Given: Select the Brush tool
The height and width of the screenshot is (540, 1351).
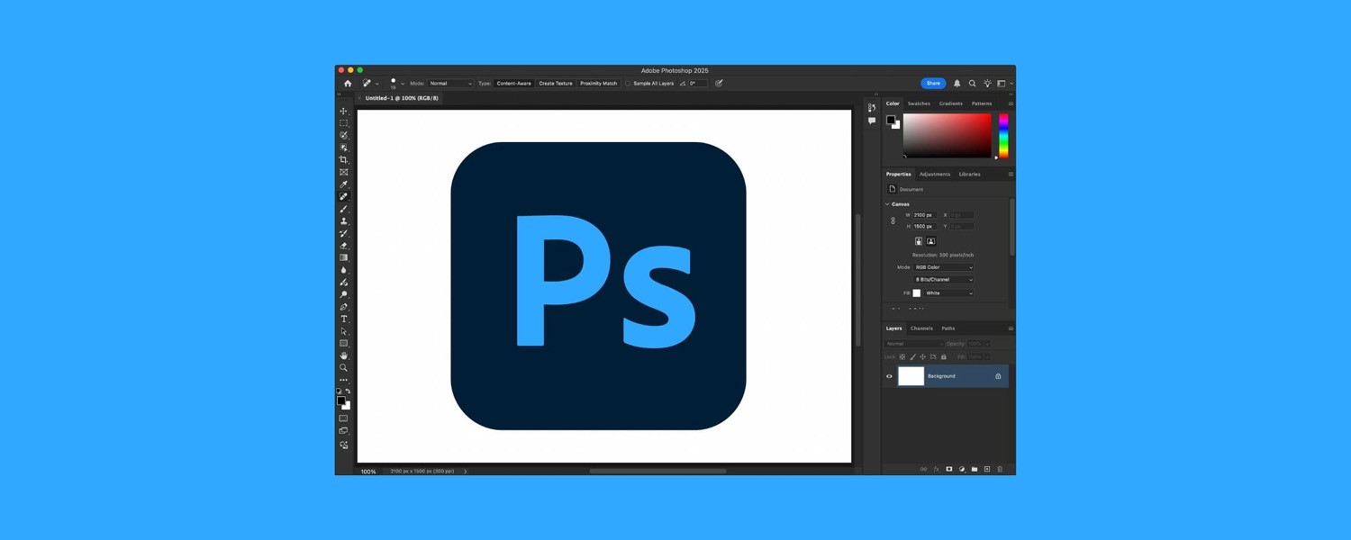Looking at the screenshot, I should pyautogui.click(x=343, y=209).
